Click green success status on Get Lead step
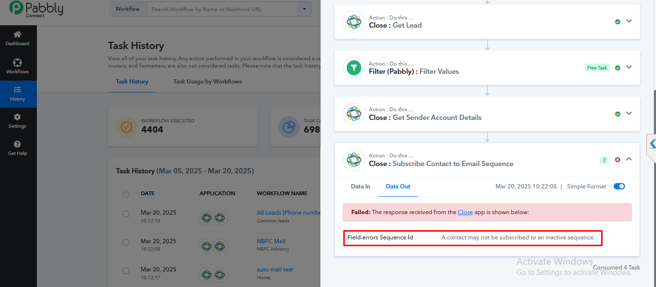656x287 pixels. click(618, 22)
